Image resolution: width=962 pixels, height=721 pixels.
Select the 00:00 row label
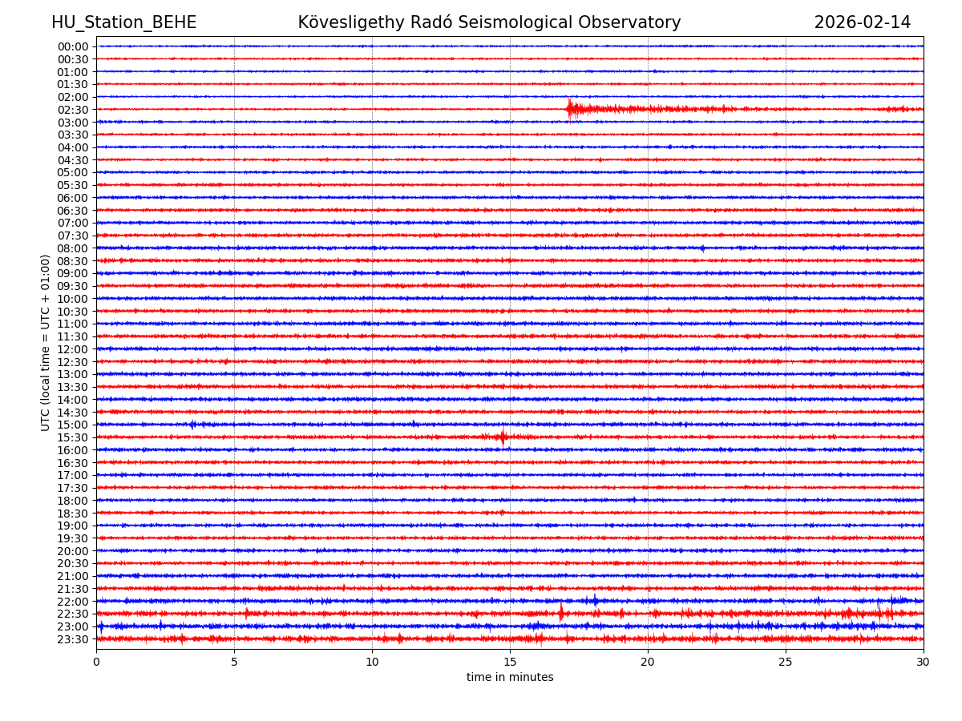73,46
